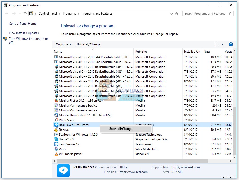Open the recent locations dropdown arrow
Image resolution: width=239 pixels, height=180 pixels.
[x=20, y=14]
